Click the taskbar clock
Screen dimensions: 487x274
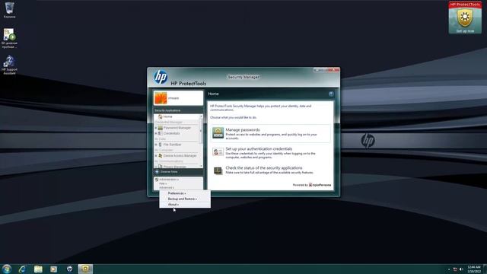[x=474, y=269]
